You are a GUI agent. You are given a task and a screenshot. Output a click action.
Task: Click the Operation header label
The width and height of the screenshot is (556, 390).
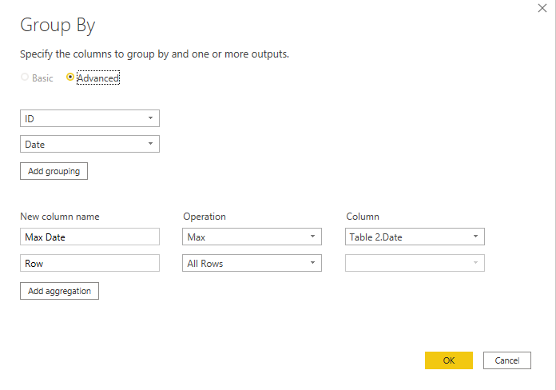[205, 217]
